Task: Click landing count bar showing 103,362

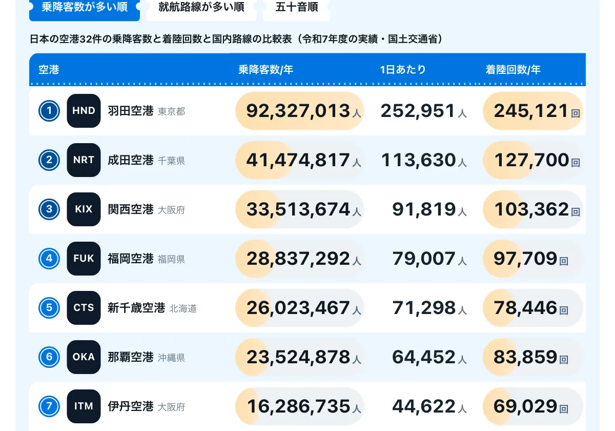Action: pyautogui.click(x=533, y=209)
